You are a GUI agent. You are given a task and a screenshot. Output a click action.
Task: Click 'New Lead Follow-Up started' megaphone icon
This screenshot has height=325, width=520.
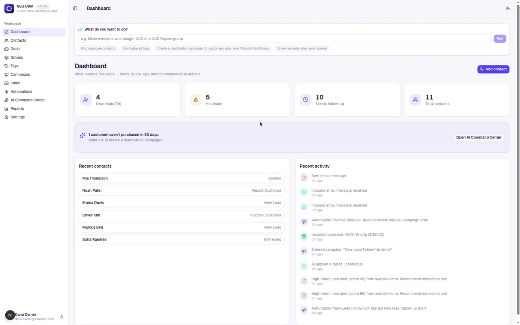(x=304, y=310)
